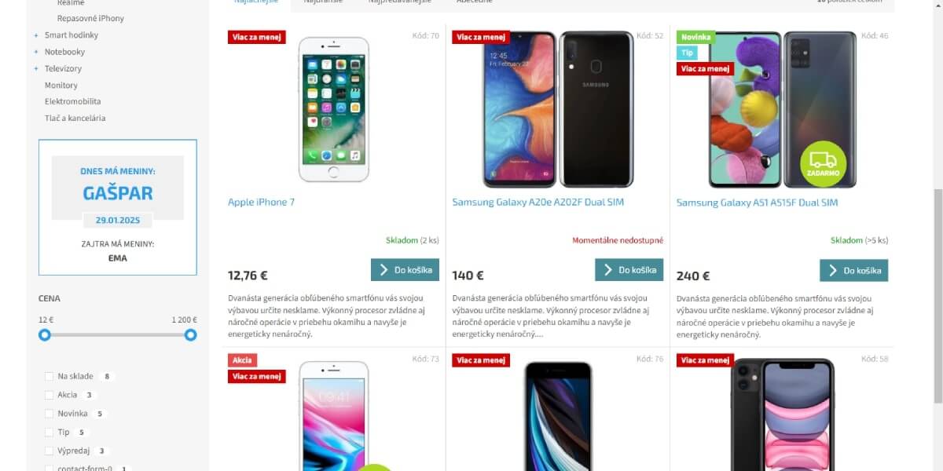
Task: Open the Monitory category
Action: [61, 85]
